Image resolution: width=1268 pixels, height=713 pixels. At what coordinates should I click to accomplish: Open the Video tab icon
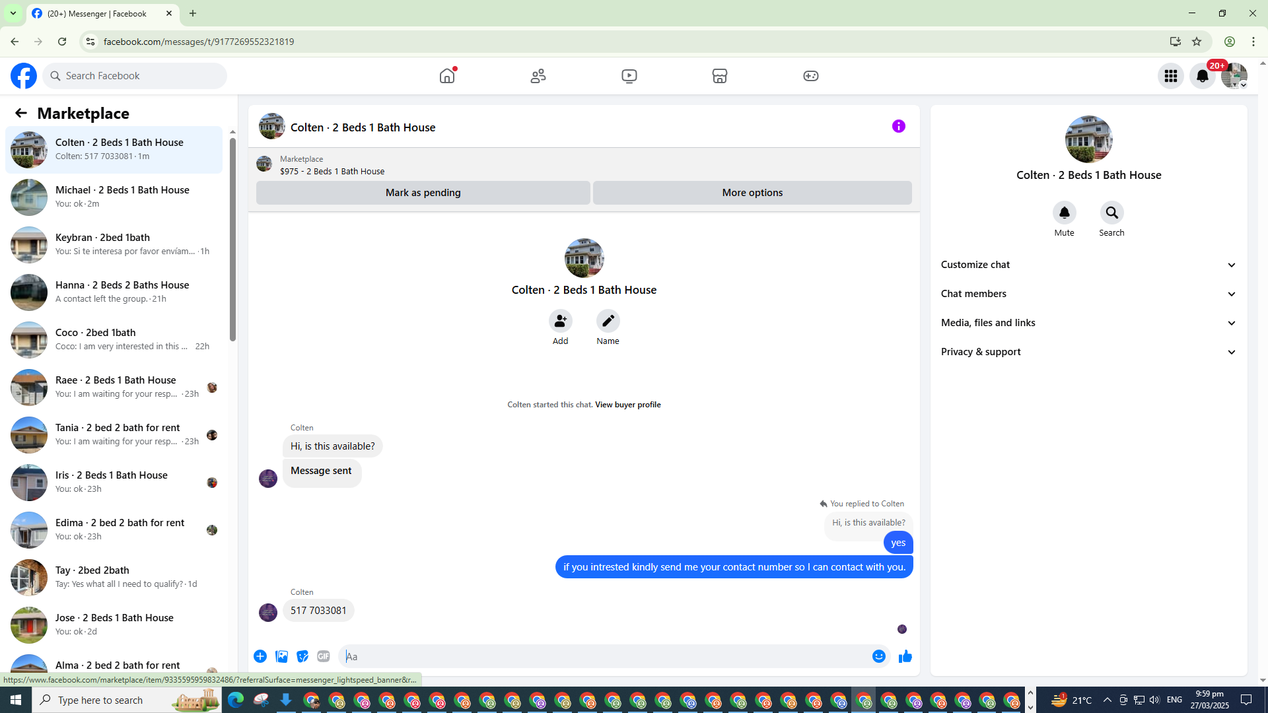click(629, 76)
